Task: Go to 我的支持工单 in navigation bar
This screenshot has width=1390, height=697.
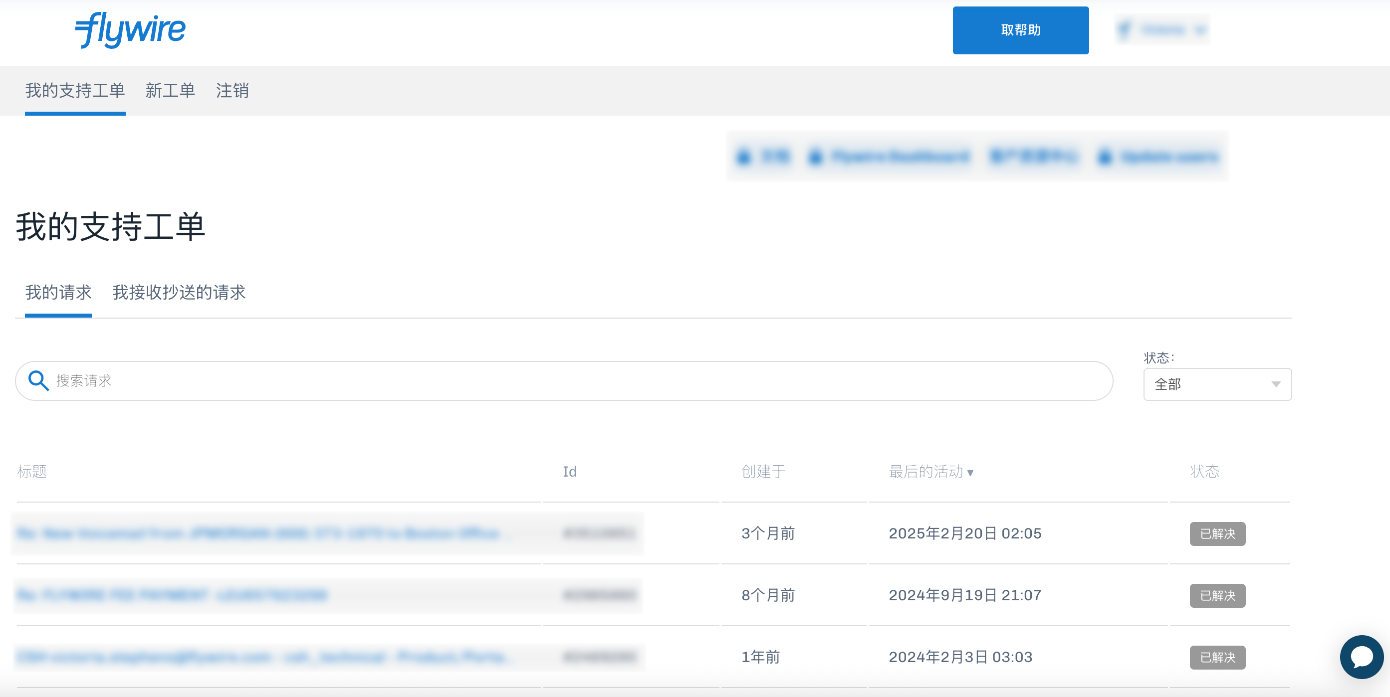Action: click(75, 90)
